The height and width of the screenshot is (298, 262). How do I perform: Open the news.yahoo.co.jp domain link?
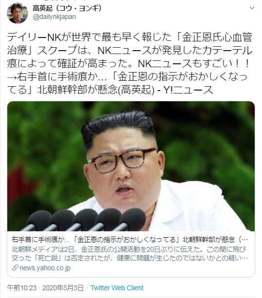45,268
